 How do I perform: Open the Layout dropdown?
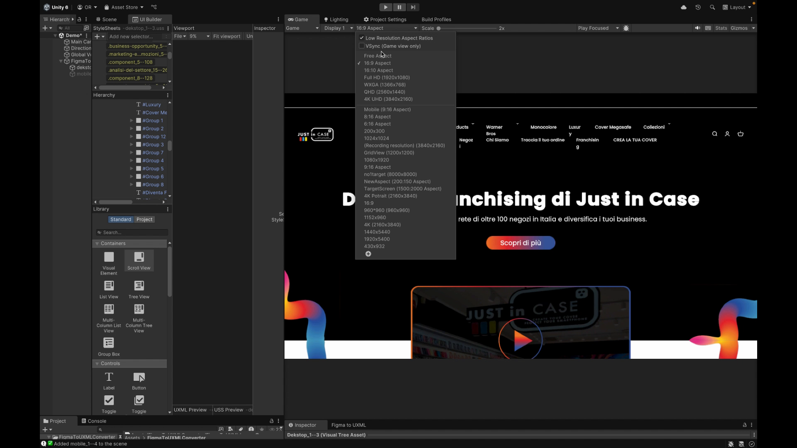click(737, 7)
